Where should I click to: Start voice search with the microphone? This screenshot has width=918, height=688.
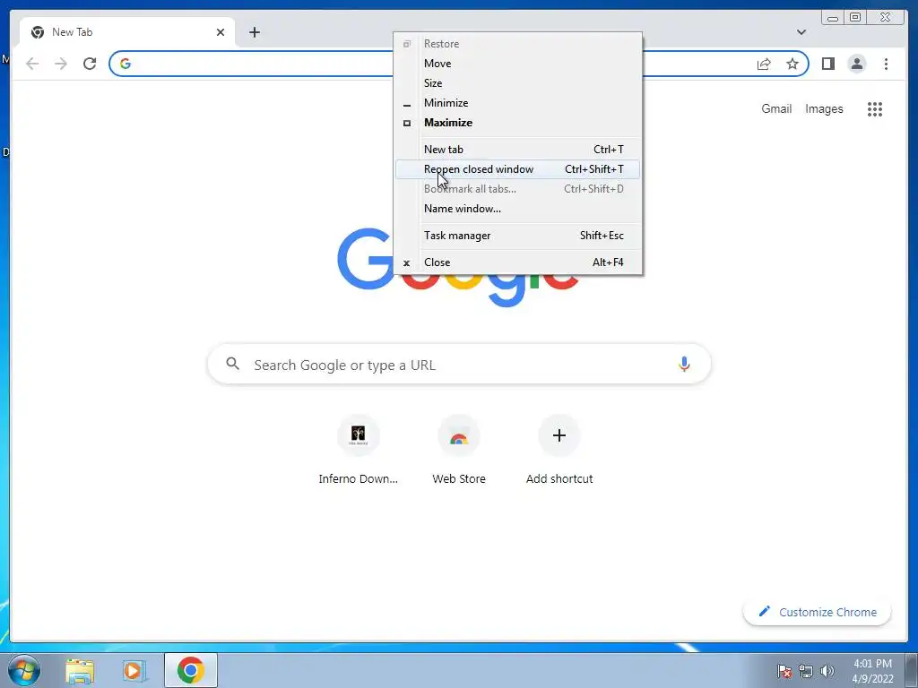click(x=684, y=364)
